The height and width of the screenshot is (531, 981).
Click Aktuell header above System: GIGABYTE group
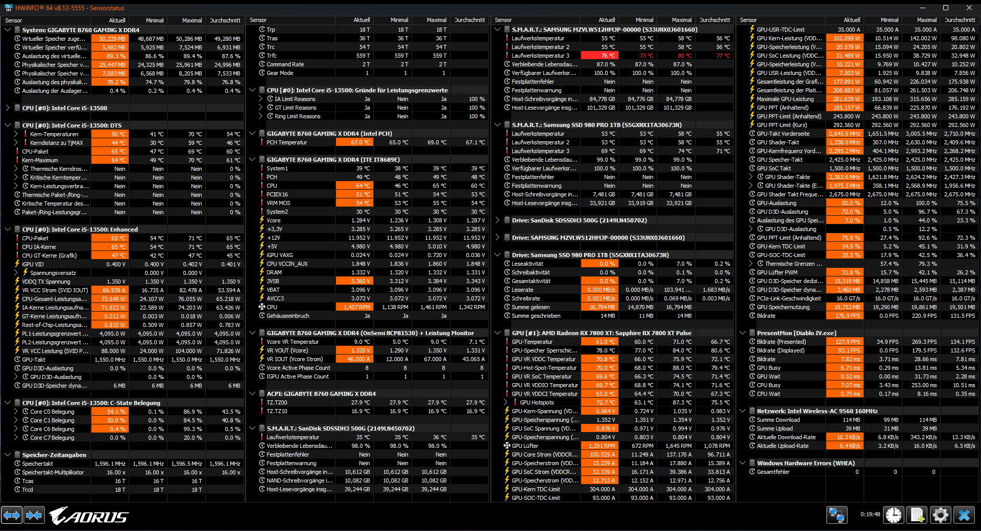(x=110, y=20)
